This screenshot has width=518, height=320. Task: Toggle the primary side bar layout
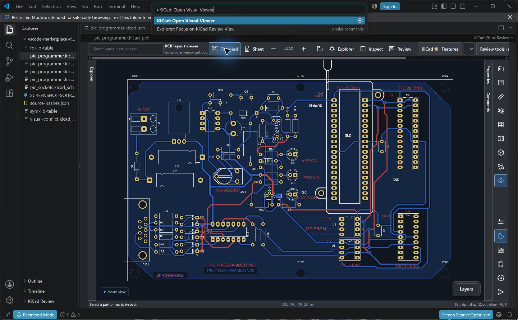pyautogui.click(x=444, y=6)
